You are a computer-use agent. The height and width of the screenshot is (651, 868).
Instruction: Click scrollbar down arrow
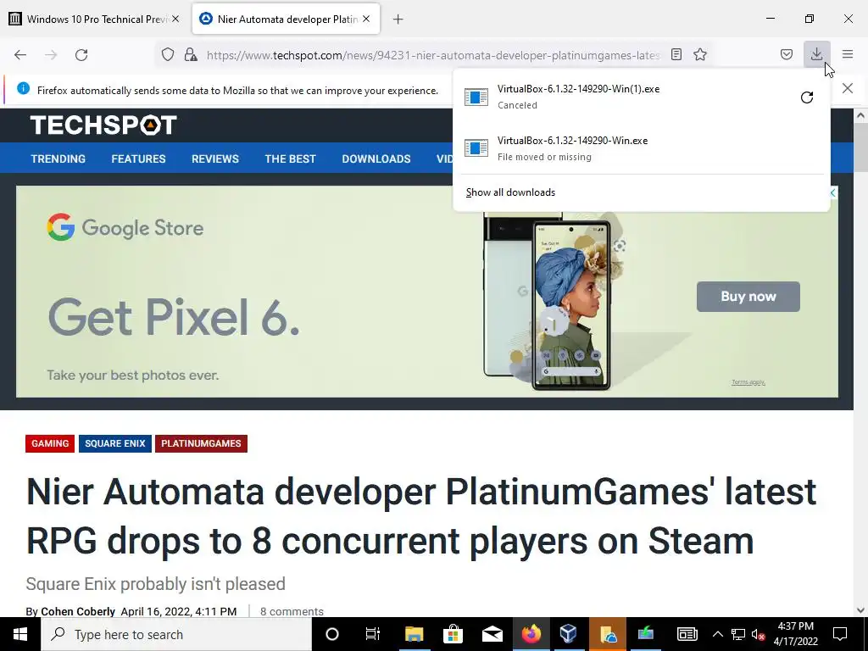(x=860, y=610)
